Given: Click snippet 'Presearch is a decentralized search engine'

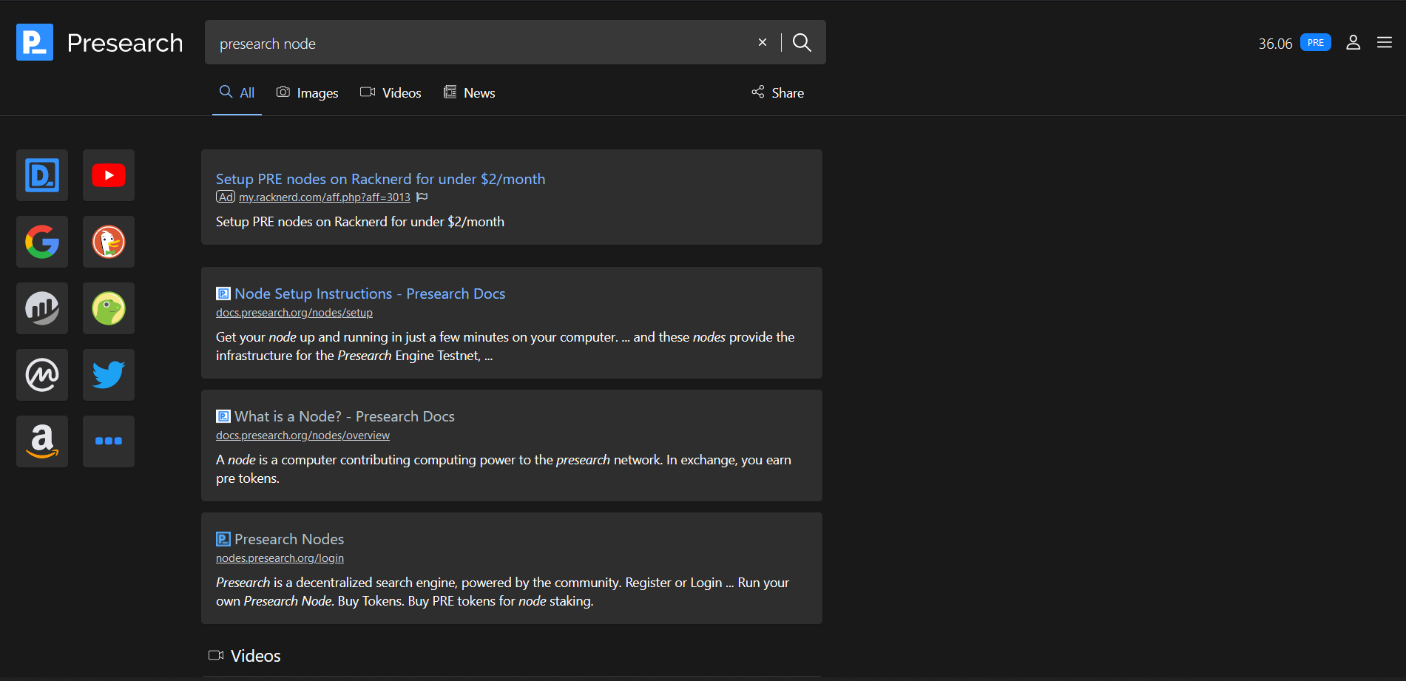Looking at the screenshot, I should 502,592.
